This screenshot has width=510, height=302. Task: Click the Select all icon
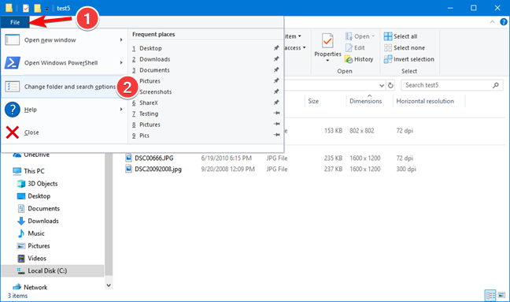(x=388, y=36)
